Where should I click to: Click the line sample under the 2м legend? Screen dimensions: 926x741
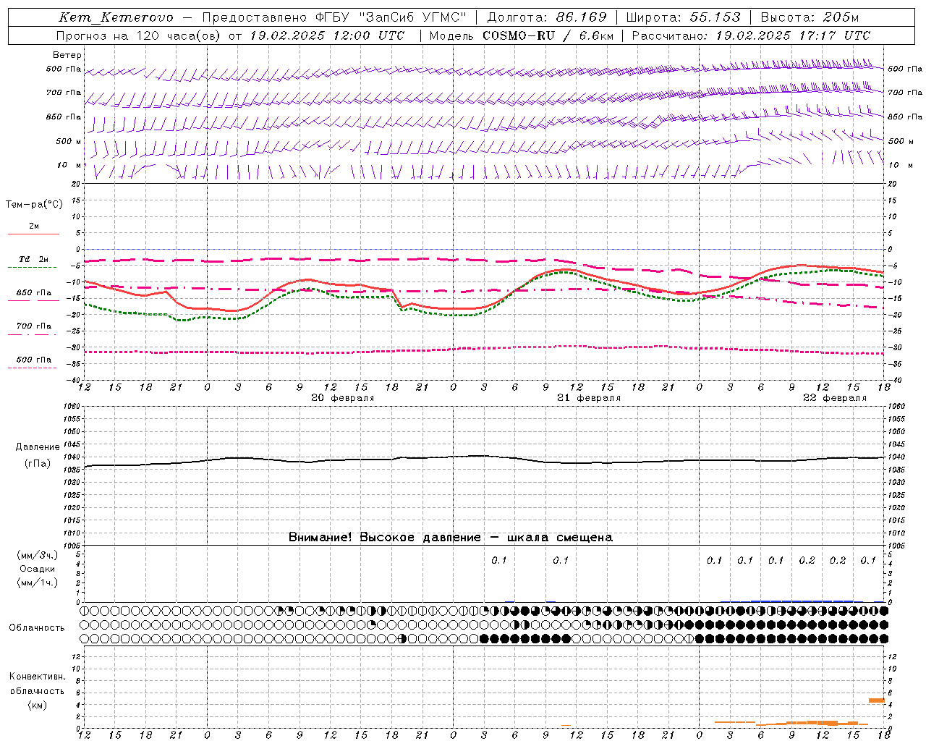click(x=33, y=234)
